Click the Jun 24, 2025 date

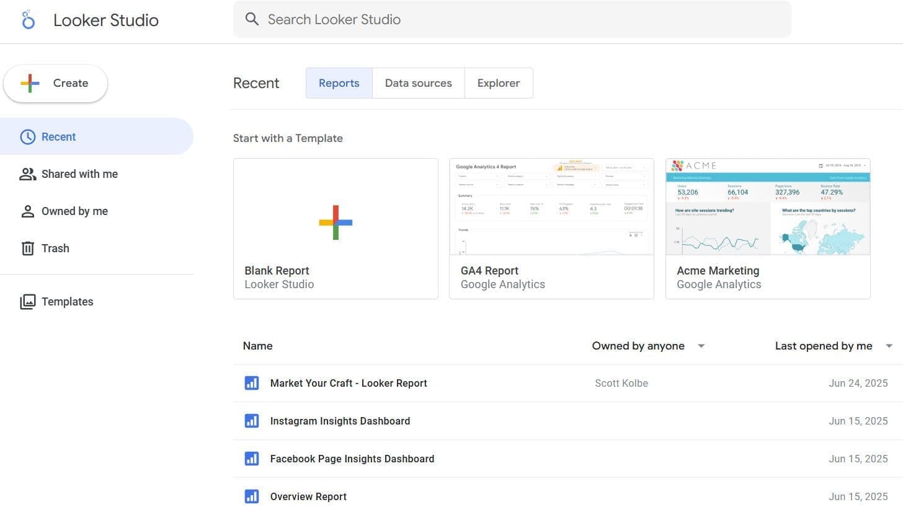click(858, 383)
